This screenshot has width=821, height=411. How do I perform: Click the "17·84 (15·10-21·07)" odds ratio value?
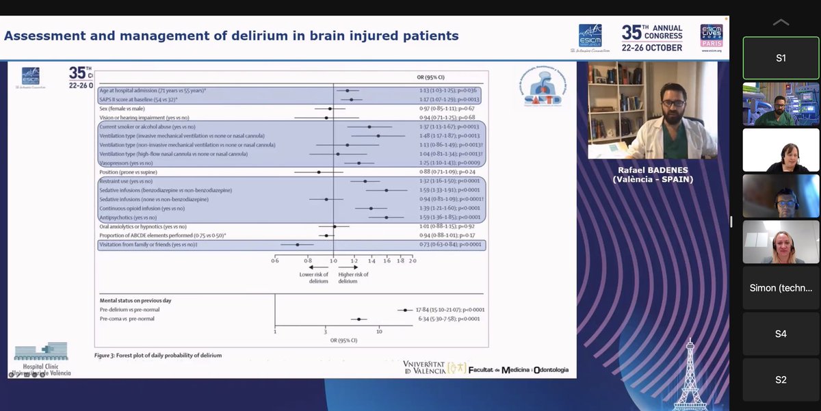(434, 310)
